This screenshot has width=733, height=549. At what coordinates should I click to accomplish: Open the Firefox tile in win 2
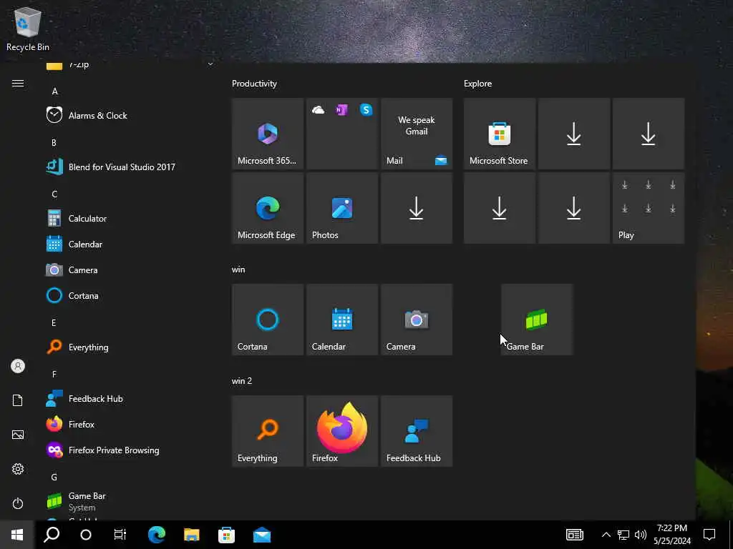(x=342, y=431)
